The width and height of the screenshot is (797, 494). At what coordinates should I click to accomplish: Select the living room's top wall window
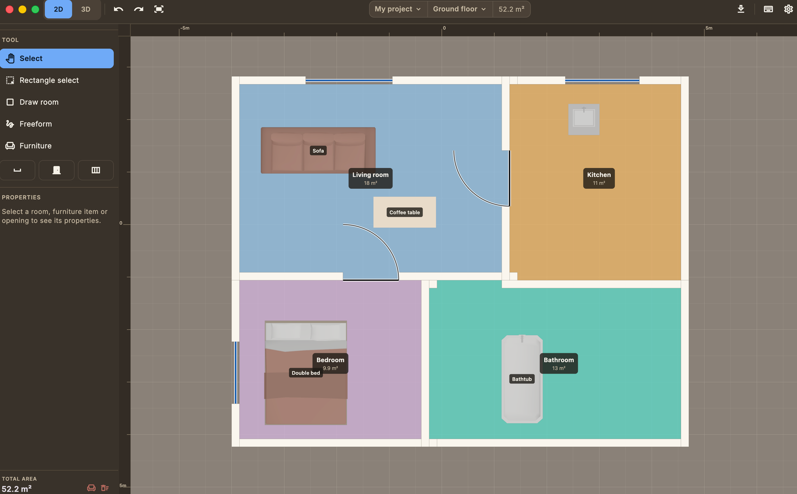tap(349, 80)
